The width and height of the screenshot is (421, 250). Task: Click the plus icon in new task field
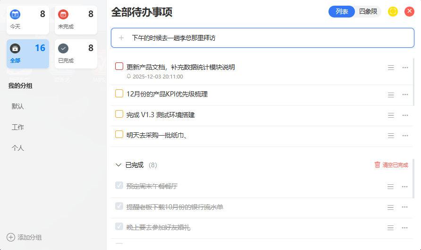pyautogui.click(x=121, y=38)
